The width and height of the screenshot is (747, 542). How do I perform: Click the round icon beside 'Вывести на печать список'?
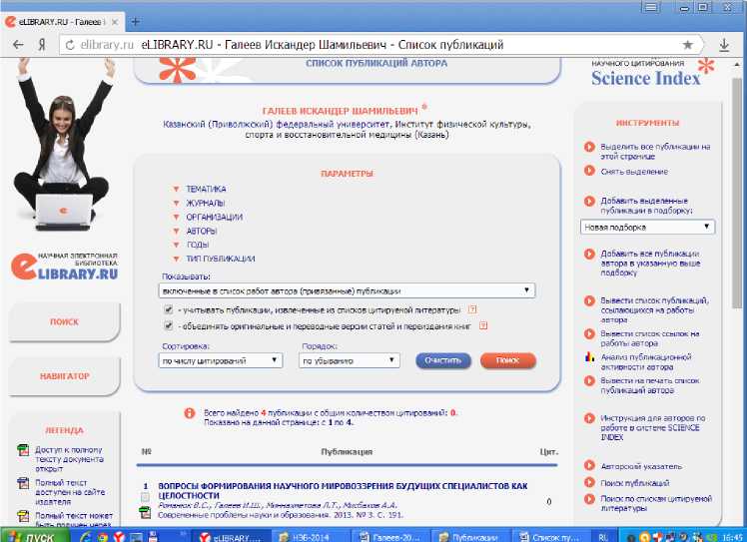click(589, 380)
